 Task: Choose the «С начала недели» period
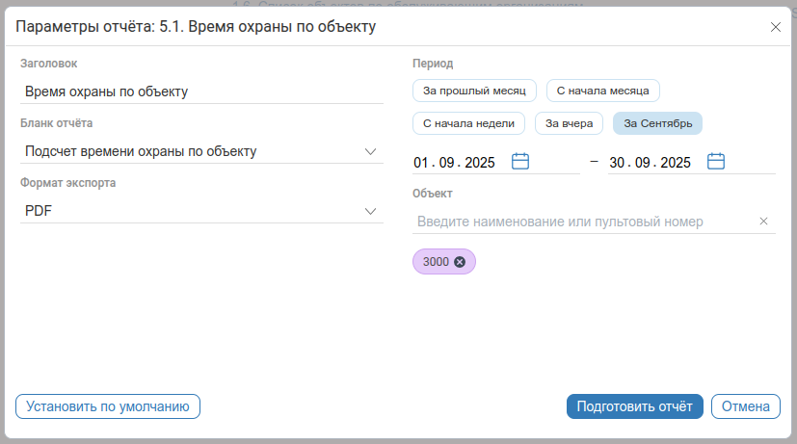pyautogui.click(x=469, y=123)
